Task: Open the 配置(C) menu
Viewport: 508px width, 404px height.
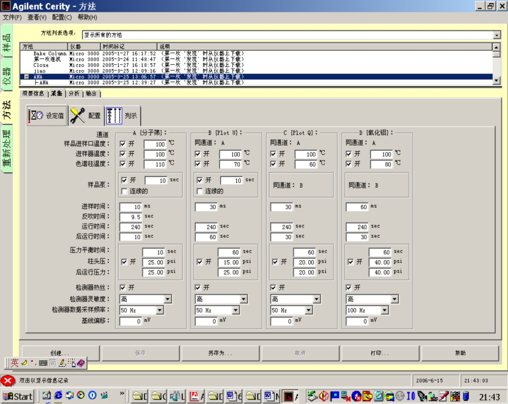Action: point(62,17)
